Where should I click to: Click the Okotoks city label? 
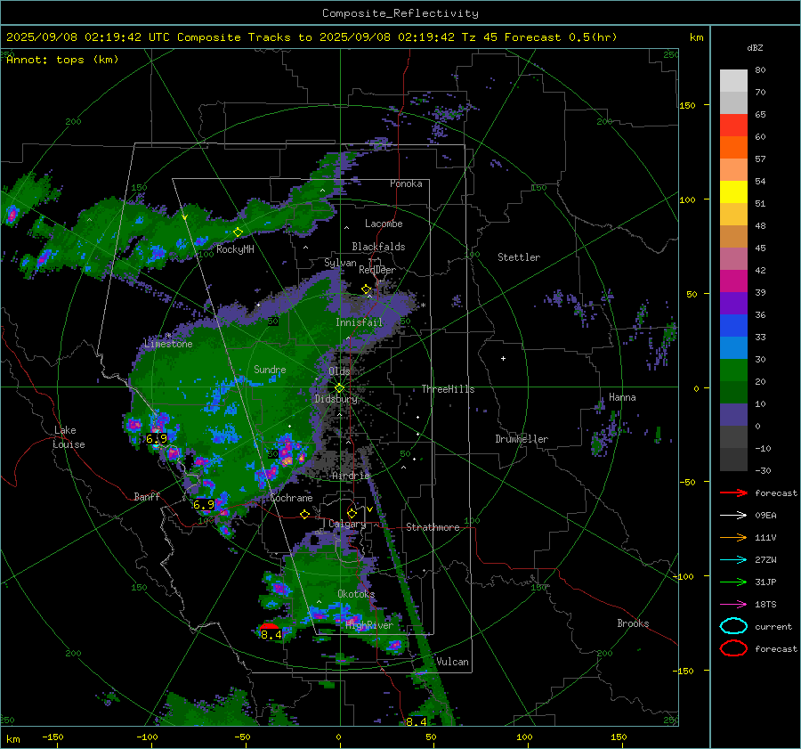coord(356,594)
